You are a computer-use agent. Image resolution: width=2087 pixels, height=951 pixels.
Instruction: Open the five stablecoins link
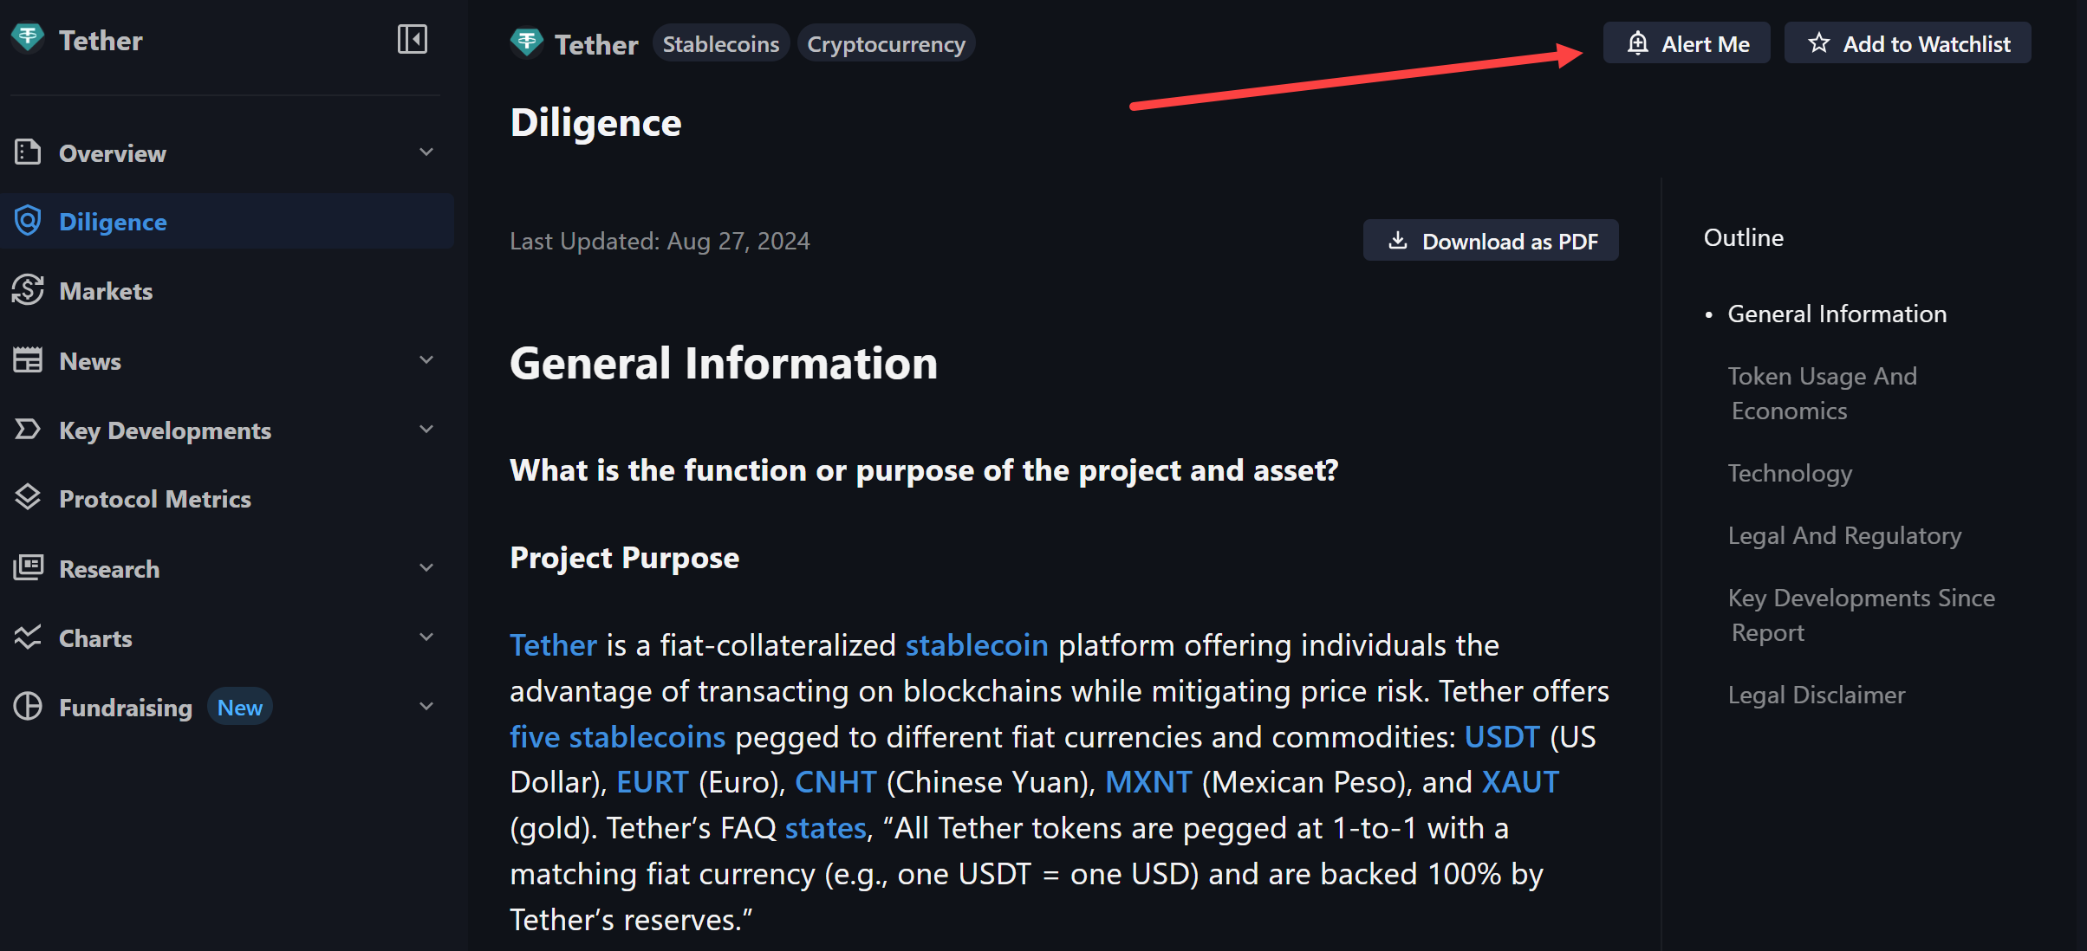tap(617, 736)
